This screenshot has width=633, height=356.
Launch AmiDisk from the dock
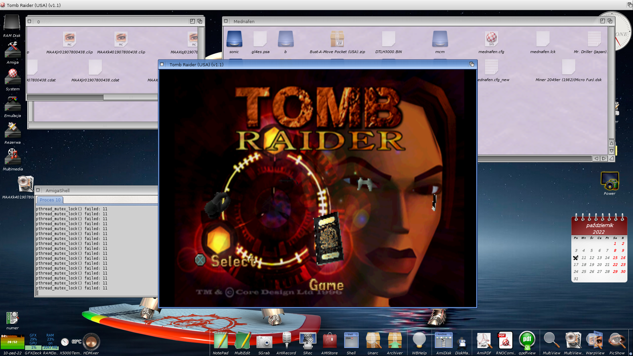click(x=443, y=343)
